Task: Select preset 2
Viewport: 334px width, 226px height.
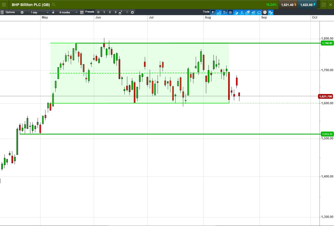Action: click(110, 12)
